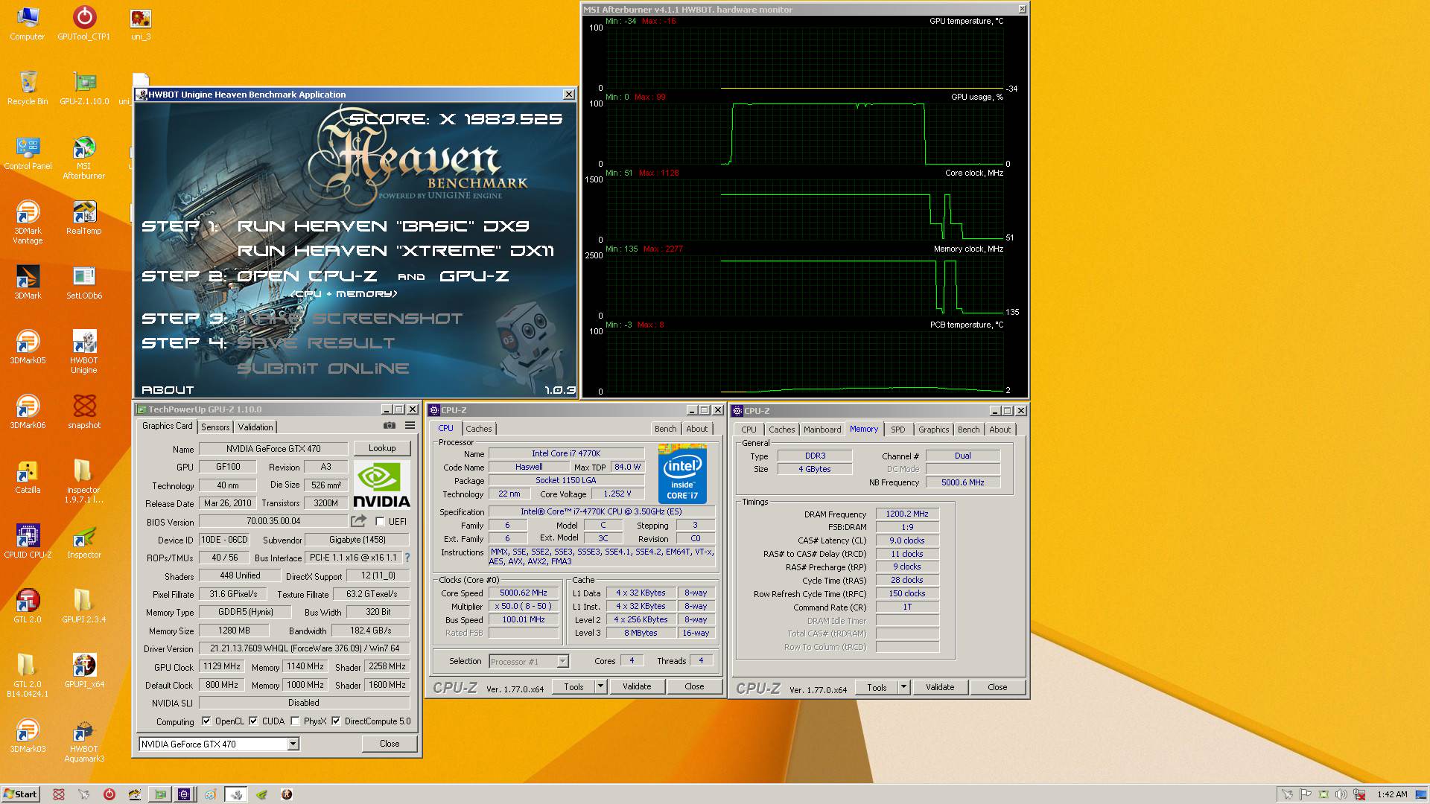
Task: Click the NVIDIA logo in GPU-Z
Action: click(x=381, y=485)
